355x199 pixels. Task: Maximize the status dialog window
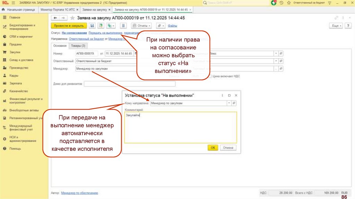tap(229, 96)
